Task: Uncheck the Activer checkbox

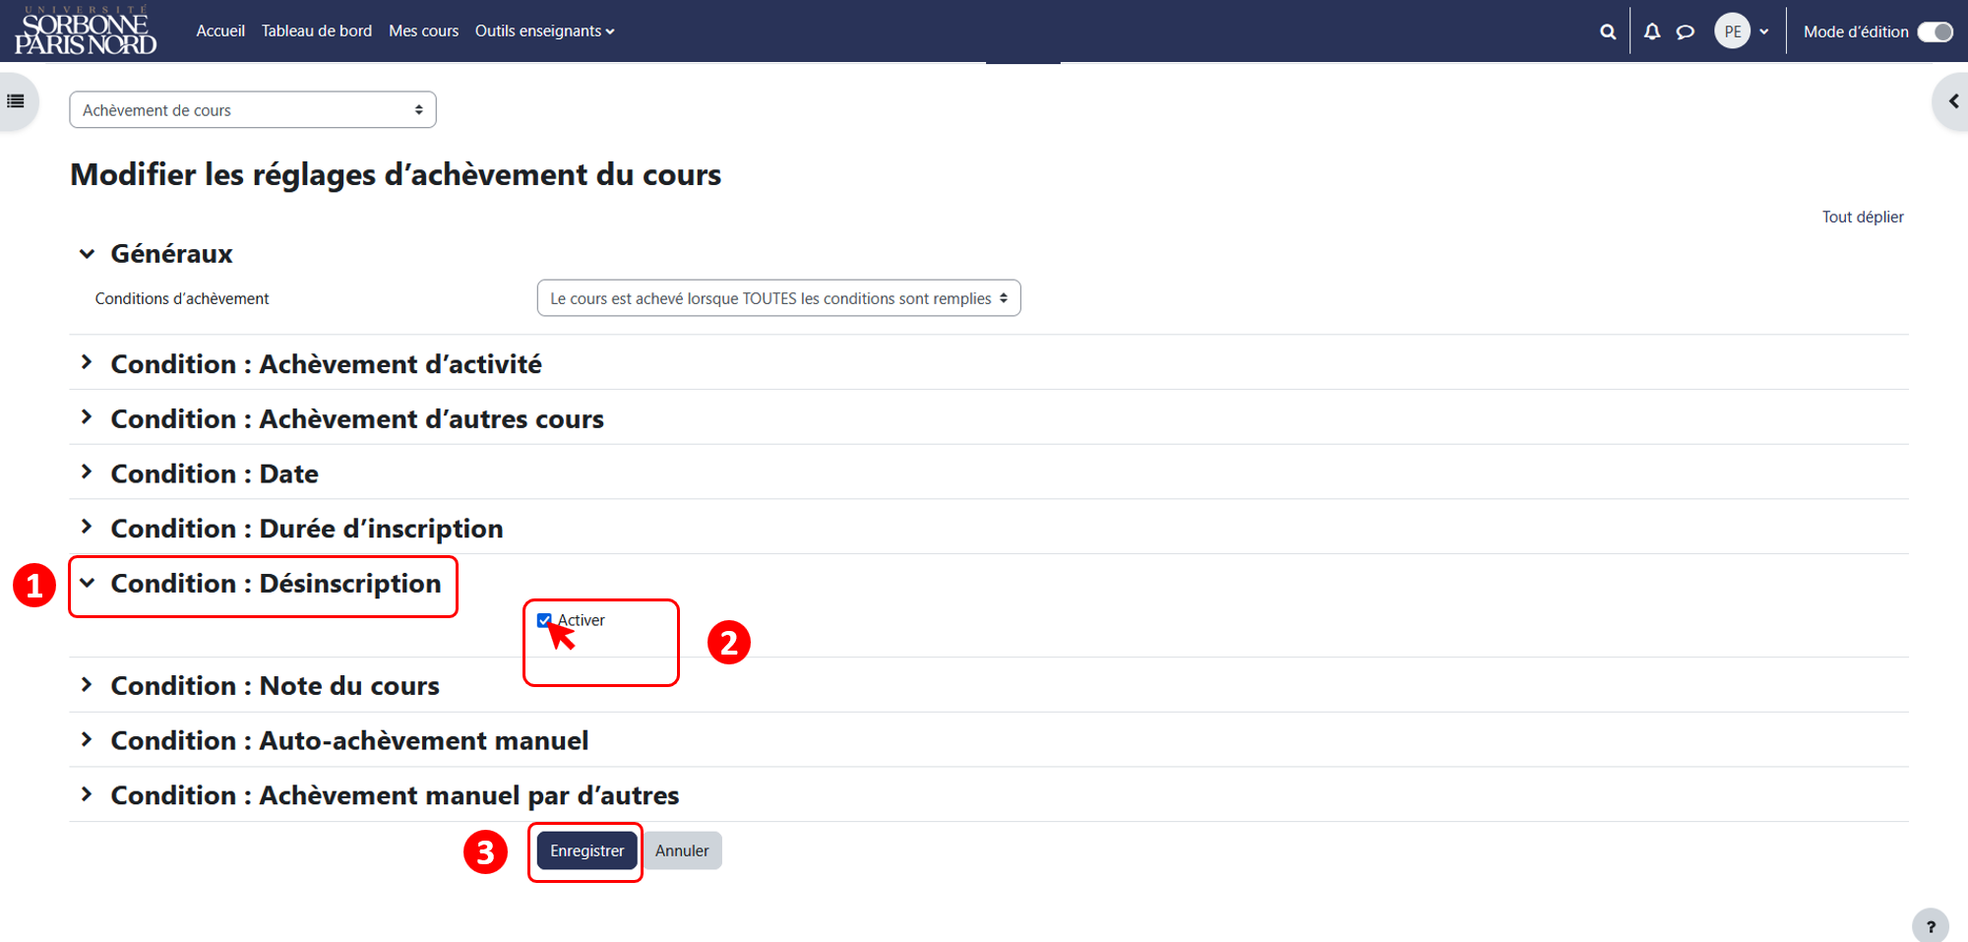Action: pyautogui.click(x=544, y=620)
